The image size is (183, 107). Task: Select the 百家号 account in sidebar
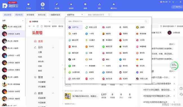point(12,41)
